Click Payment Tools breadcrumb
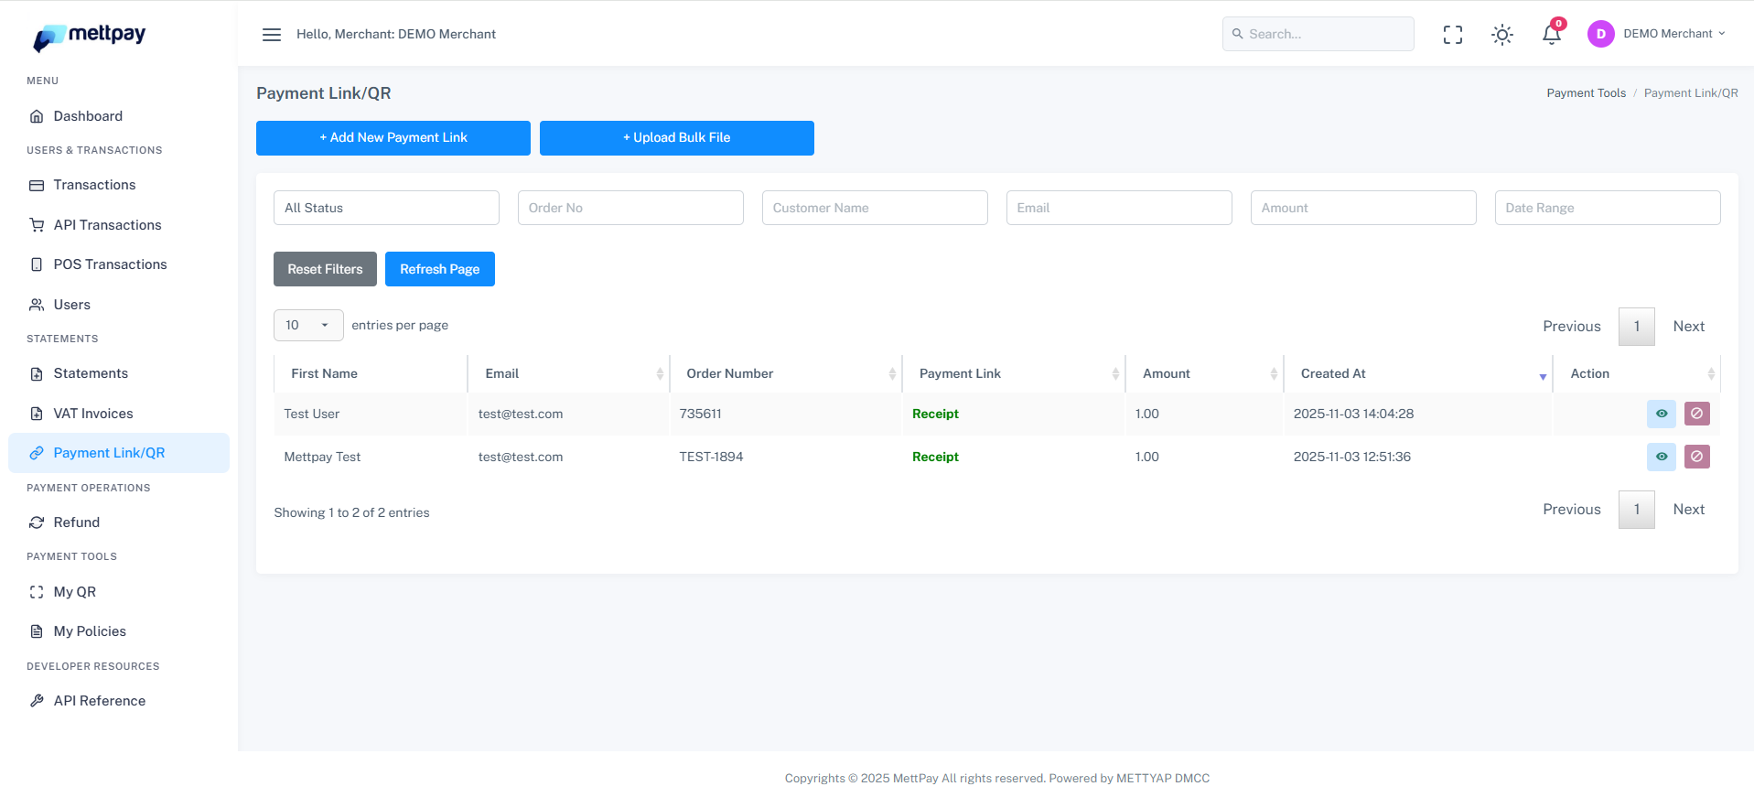The height and width of the screenshot is (797, 1754). [x=1587, y=93]
